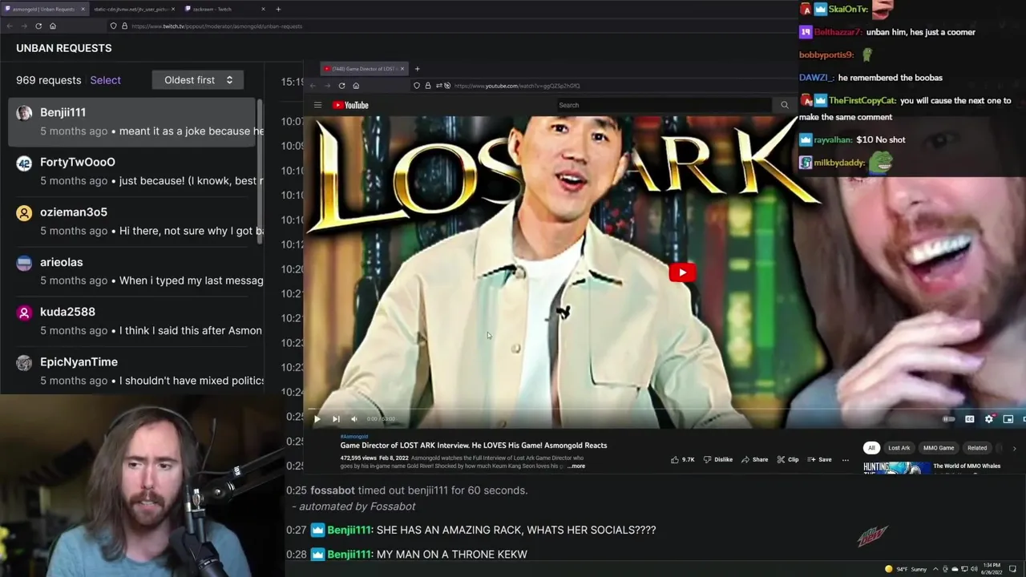Click the YouTube Search field
The height and width of the screenshot is (577, 1026).
(x=664, y=105)
